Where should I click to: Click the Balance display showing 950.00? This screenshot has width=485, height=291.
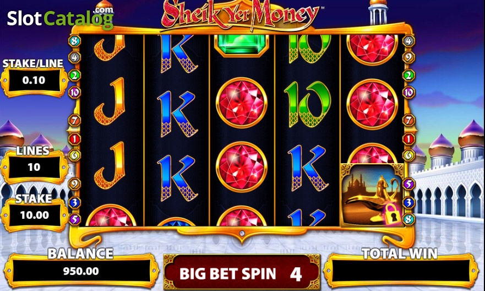tap(81, 272)
